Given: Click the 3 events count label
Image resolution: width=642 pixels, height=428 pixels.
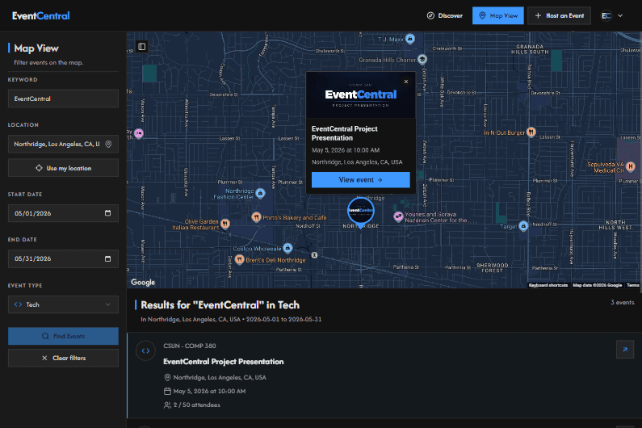Looking at the screenshot, I should (623, 302).
